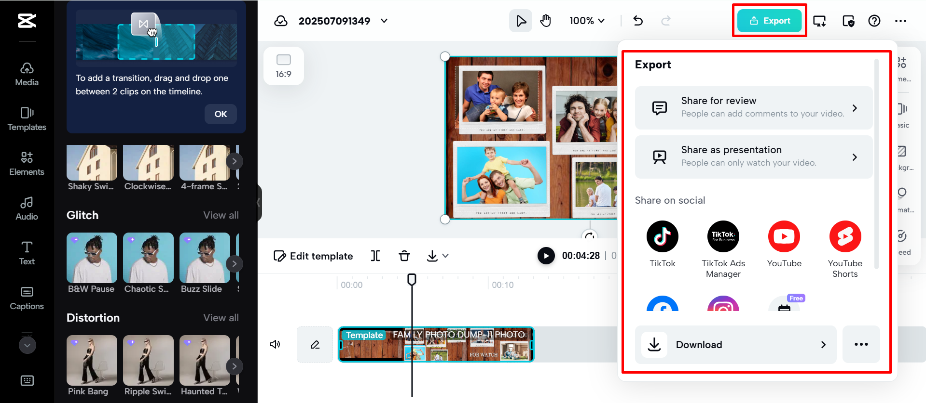This screenshot has width=926, height=403.
Task: Select the pointer select tool
Action: pyautogui.click(x=521, y=21)
